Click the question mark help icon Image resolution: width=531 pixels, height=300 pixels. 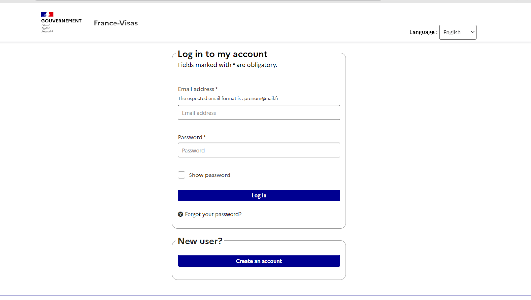(181, 214)
